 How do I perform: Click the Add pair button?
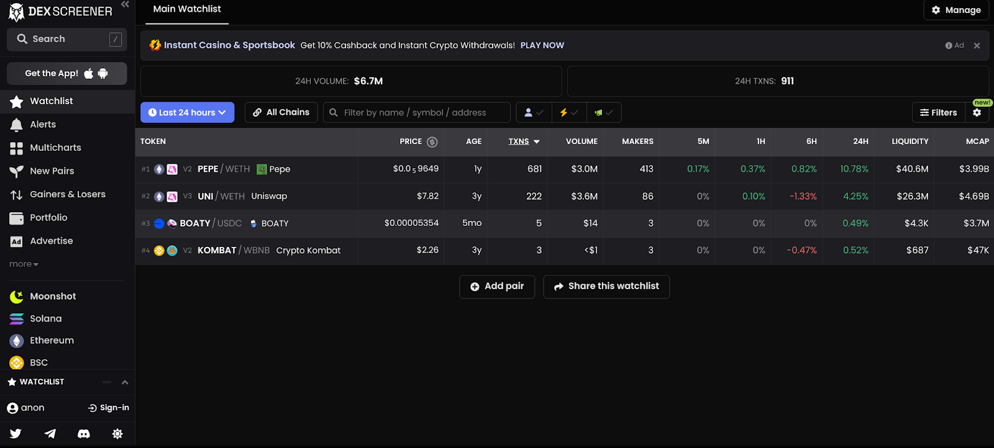pyautogui.click(x=497, y=287)
